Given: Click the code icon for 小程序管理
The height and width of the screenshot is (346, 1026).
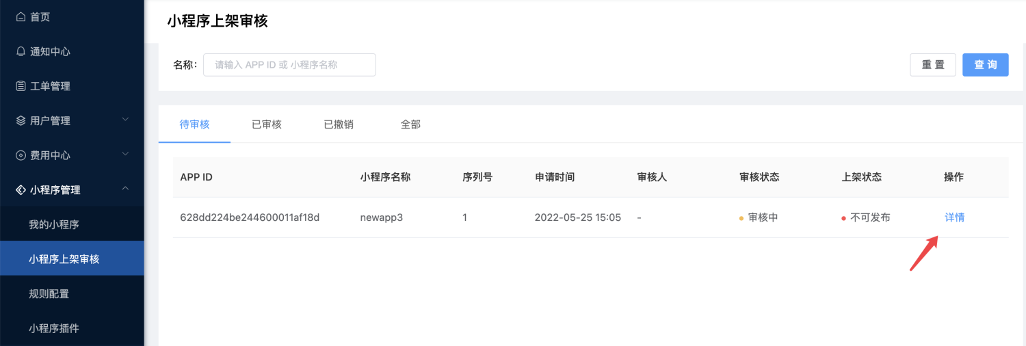Looking at the screenshot, I should click(x=21, y=190).
